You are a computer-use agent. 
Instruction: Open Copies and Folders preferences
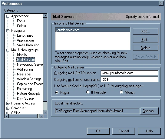30,84
